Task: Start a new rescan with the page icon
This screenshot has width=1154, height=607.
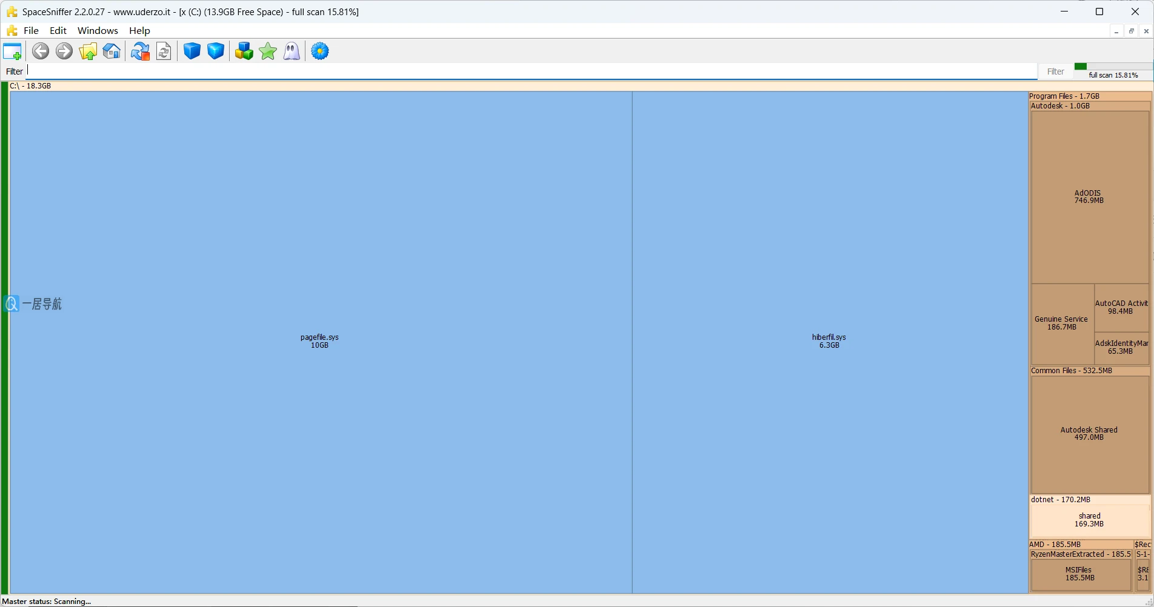Action: [x=164, y=51]
